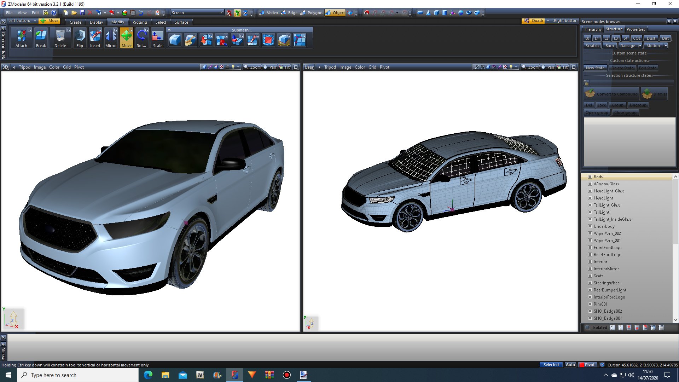This screenshot has height=382, width=679.
Task: Activate the Mirror tool
Action: coord(111,38)
